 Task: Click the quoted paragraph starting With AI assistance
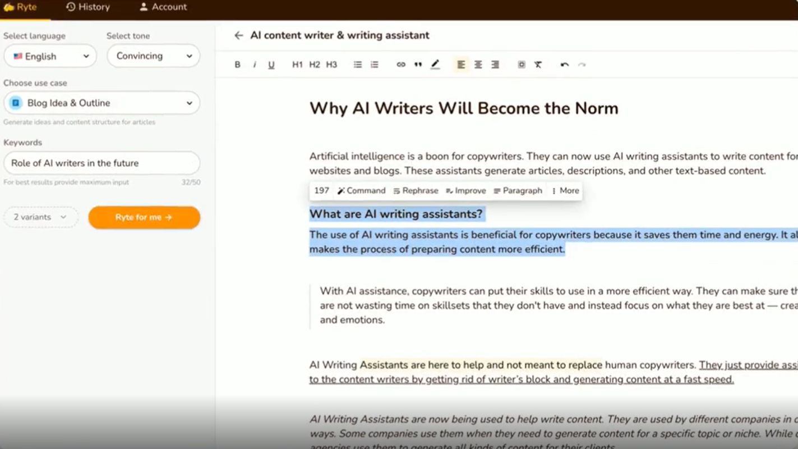(559, 305)
